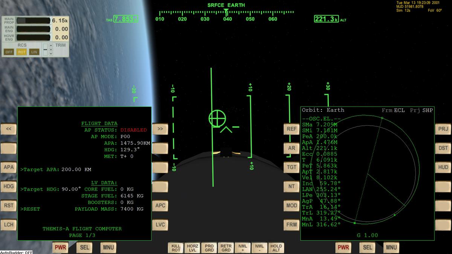Set RCS mode to OFF
The width and height of the screenshot is (452, 254).
tap(9, 52)
